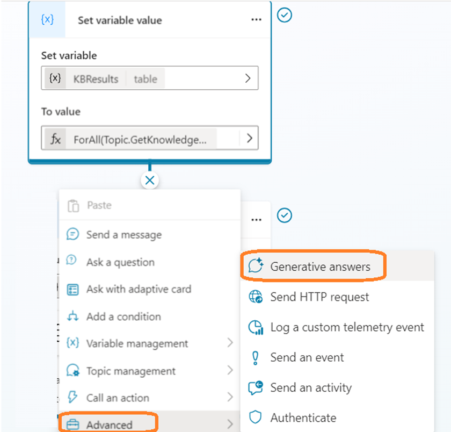The height and width of the screenshot is (432, 451).
Task: Choose Authenticate from the Advanced submenu
Action: (x=303, y=417)
